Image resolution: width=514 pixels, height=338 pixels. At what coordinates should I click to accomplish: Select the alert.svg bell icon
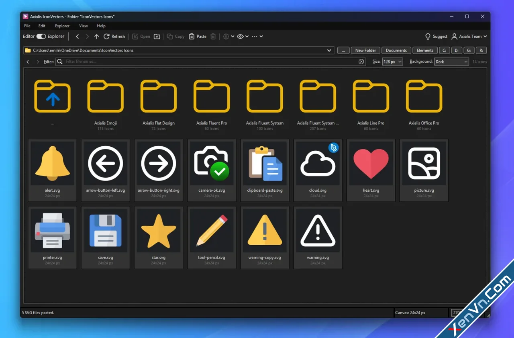[53, 170]
